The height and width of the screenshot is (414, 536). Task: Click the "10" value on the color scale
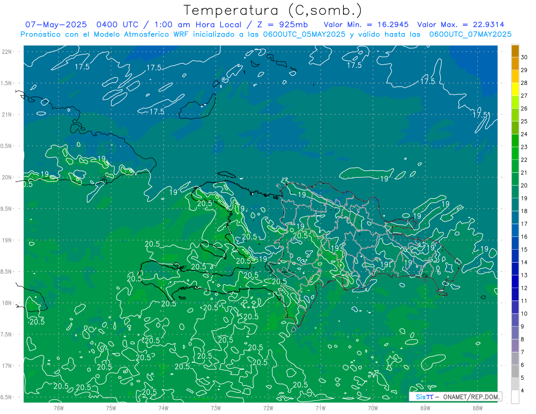[524, 314]
